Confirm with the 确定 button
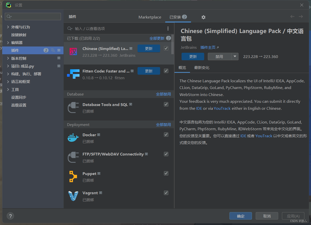Screen dimensions: 311x225 241,216
